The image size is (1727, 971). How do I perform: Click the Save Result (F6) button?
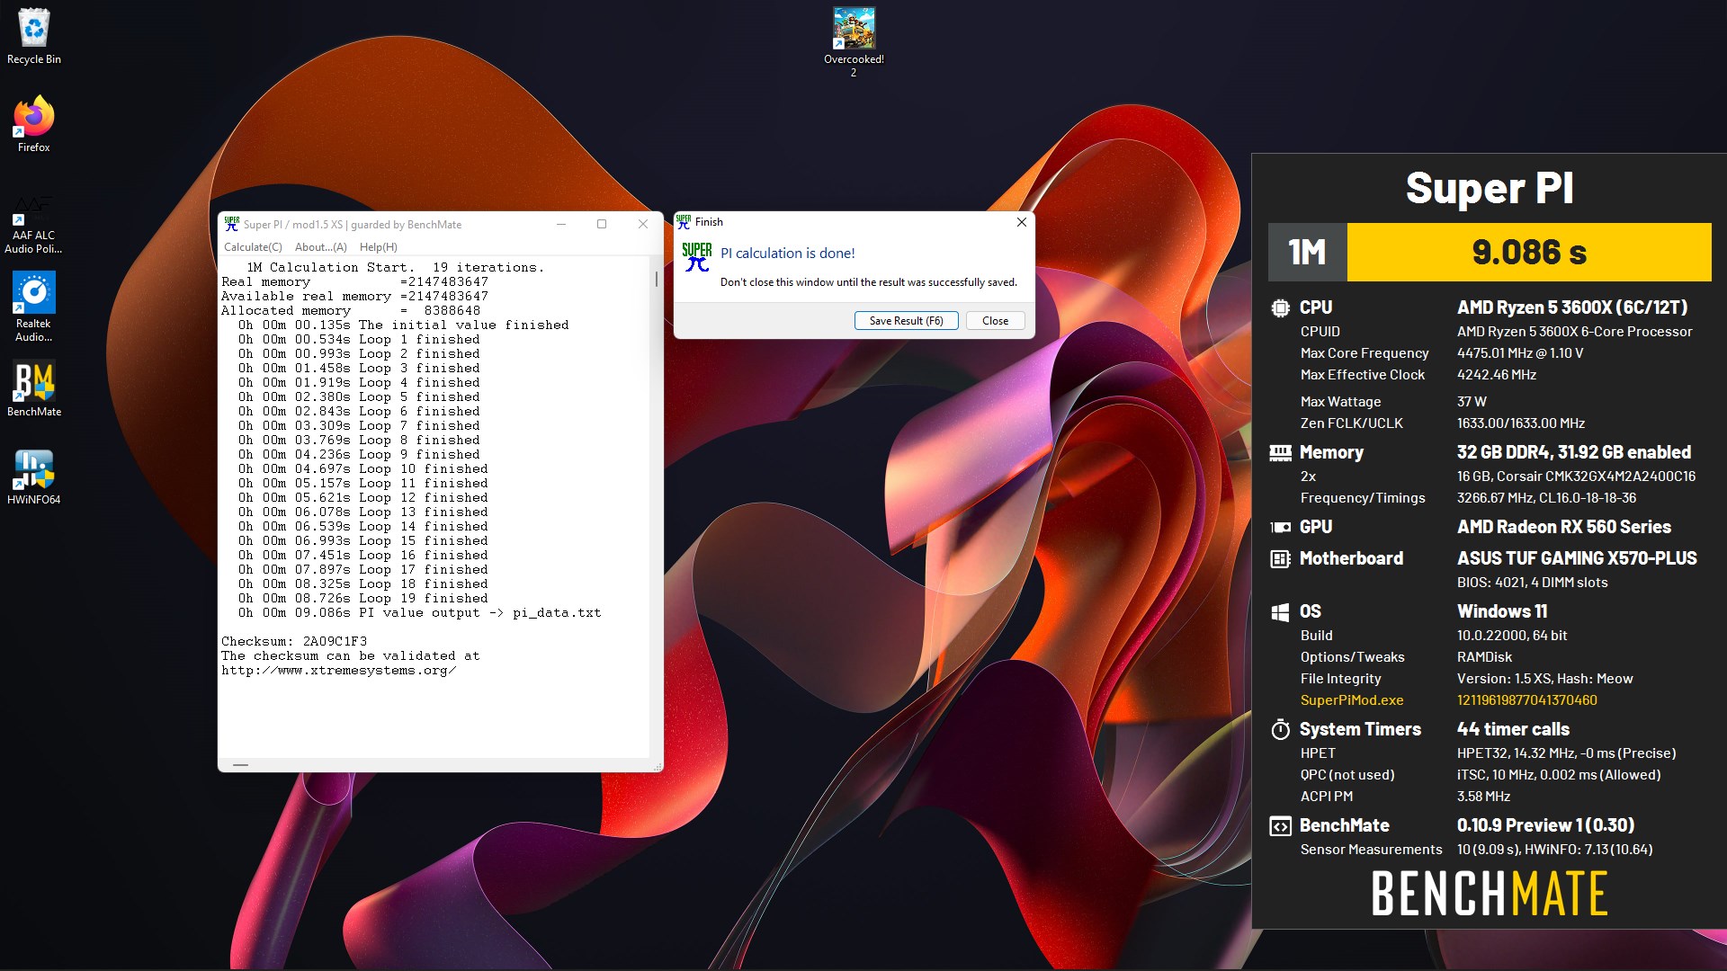[906, 321]
